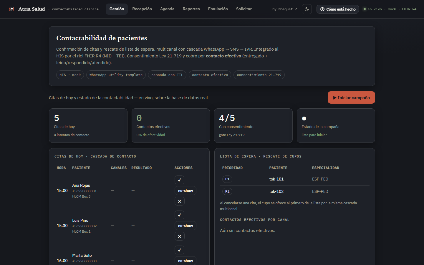Mark Ana Rojas as no-show
Screen dimensions: 424x265
click(185, 191)
